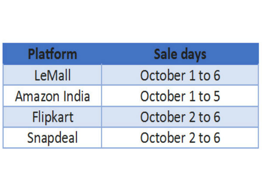Select the Snapdeal platform cell
This screenshot has height=196, width=262.
click(52, 138)
